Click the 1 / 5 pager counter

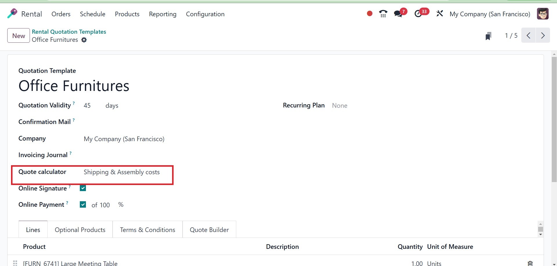(x=511, y=35)
